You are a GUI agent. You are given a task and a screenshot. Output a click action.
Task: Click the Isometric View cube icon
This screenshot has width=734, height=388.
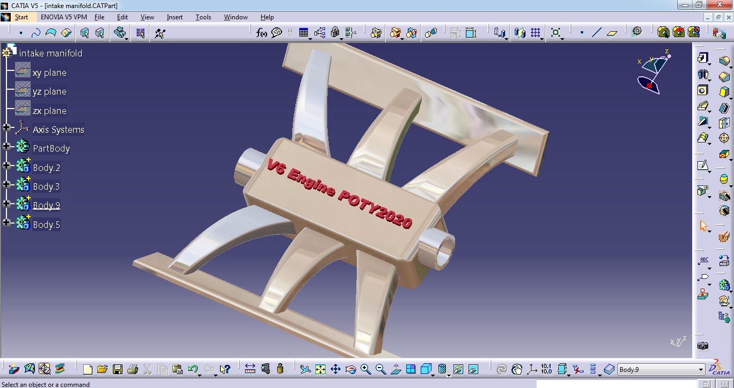pyautogui.click(x=425, y=369)
